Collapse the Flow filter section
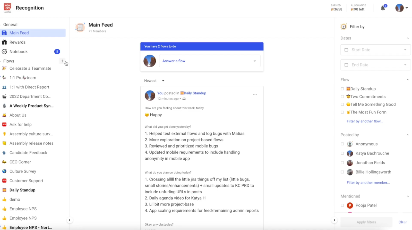Image resolution: width=412 pixels, height=230 pixels. [x=408, y=79]
